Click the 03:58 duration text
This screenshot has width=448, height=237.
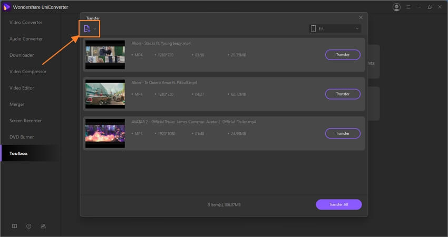[x=199, y=55]
